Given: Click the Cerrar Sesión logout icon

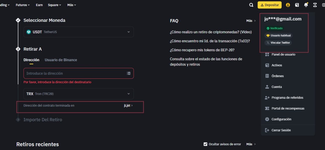Looking at the screenshot, I should (267, 130).
